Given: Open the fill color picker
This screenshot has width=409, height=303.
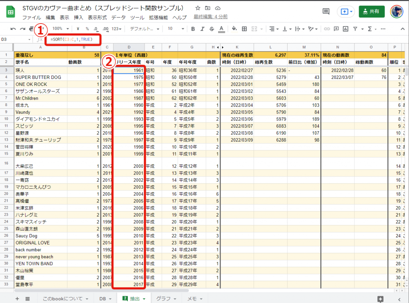Looking at the screenshot, I should coord(234,29).
